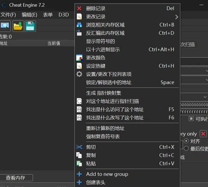Click the stop address ffff input field
208x187 pixels.
(x=194, y=112)
